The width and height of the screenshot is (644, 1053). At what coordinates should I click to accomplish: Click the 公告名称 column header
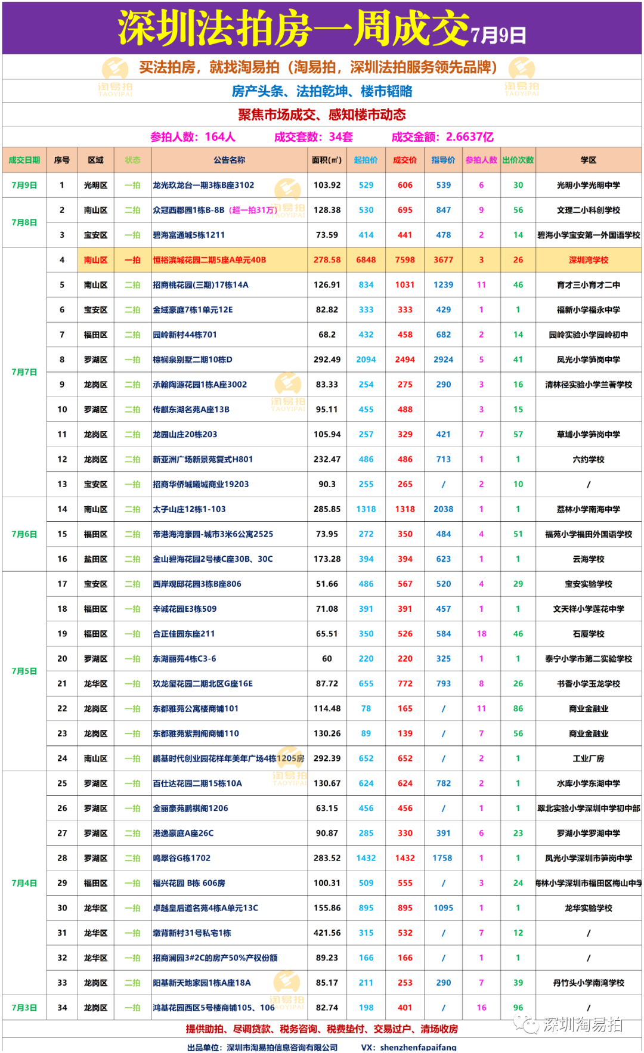coord(230,160)
